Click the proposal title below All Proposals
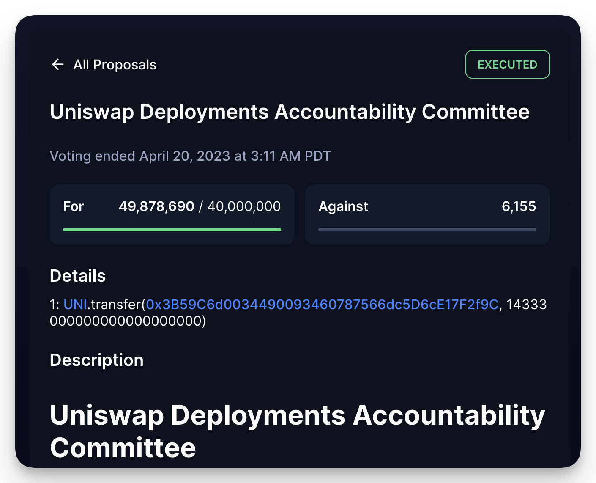This screenshot has height=483, width=596. click(x=290, y=112)
